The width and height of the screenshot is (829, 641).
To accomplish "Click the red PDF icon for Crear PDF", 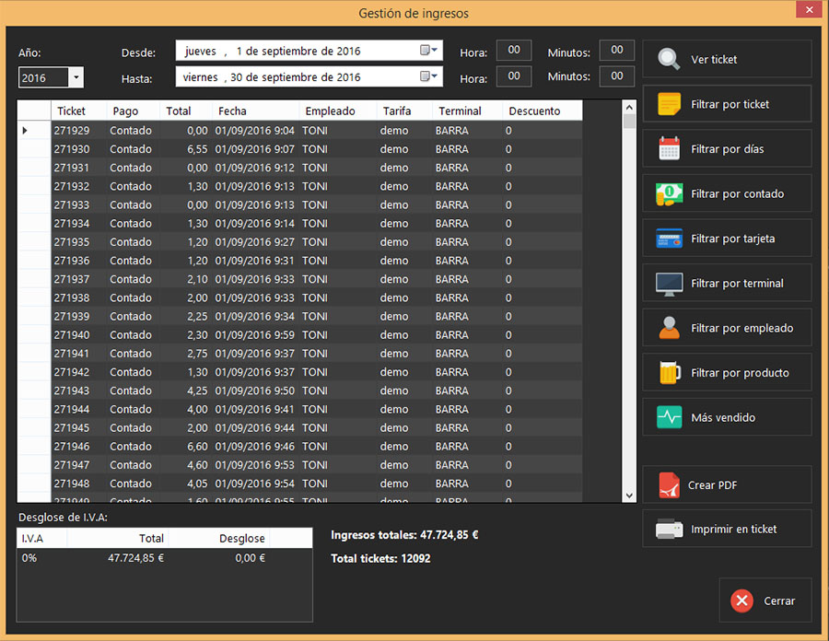I will tap(669, 485).
